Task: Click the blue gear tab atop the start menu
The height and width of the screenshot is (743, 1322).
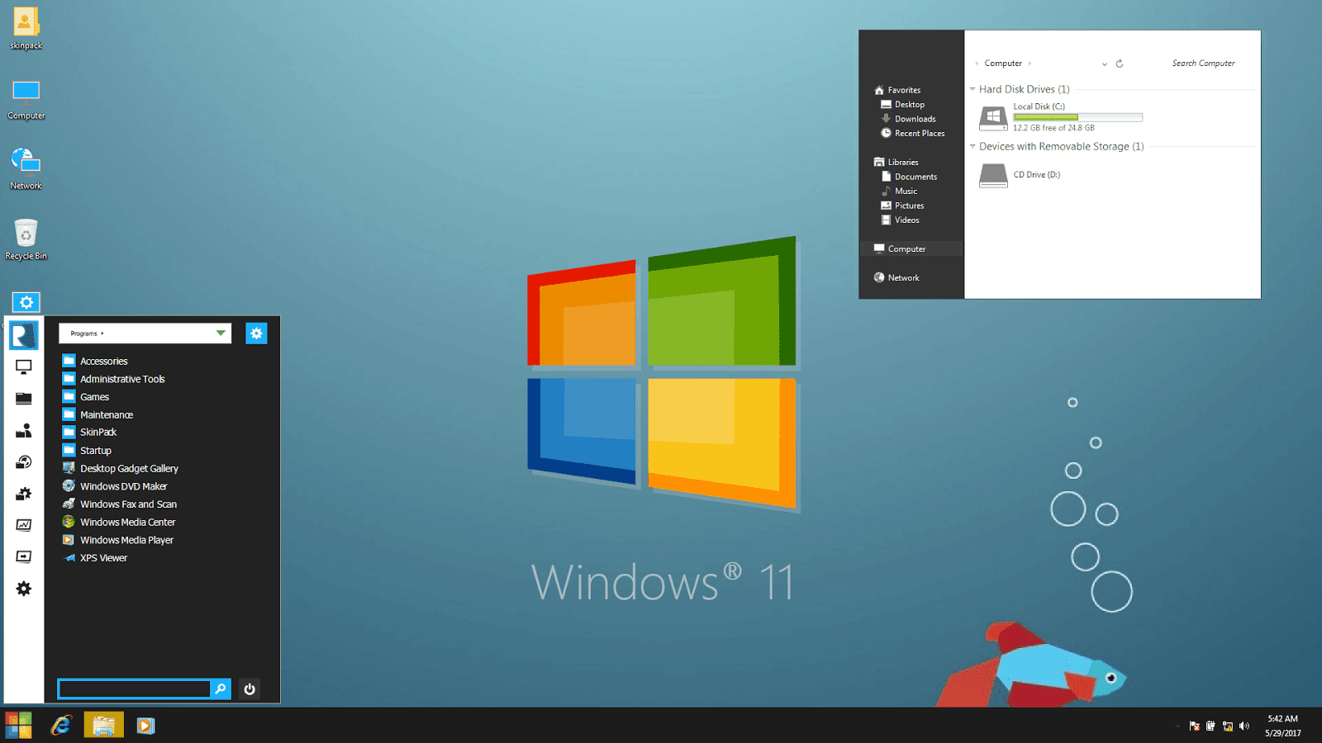Action: coord(26,302)
